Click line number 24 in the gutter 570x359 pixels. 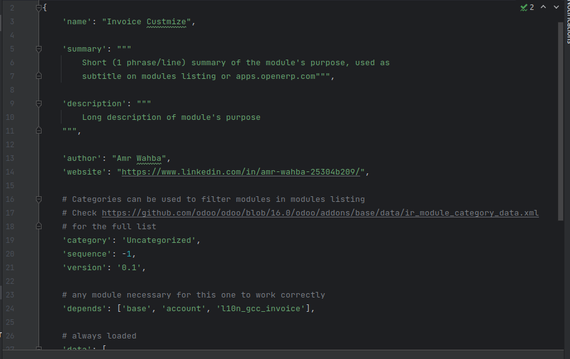(10, 309)
